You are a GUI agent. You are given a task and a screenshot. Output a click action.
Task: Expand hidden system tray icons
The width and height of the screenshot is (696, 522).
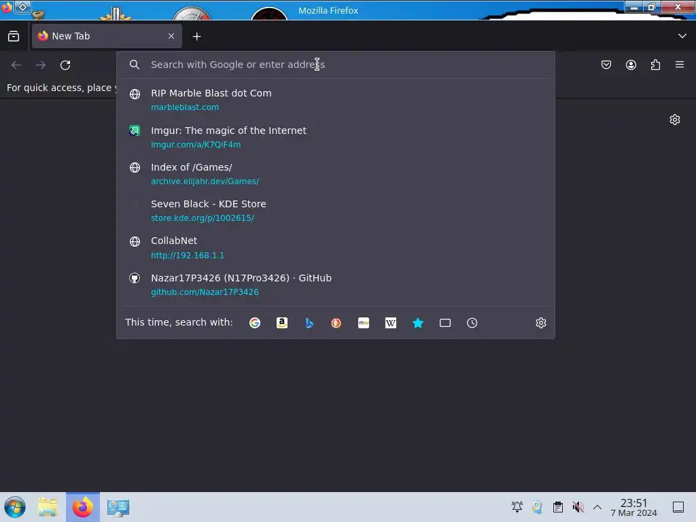(x=597, y=507)
